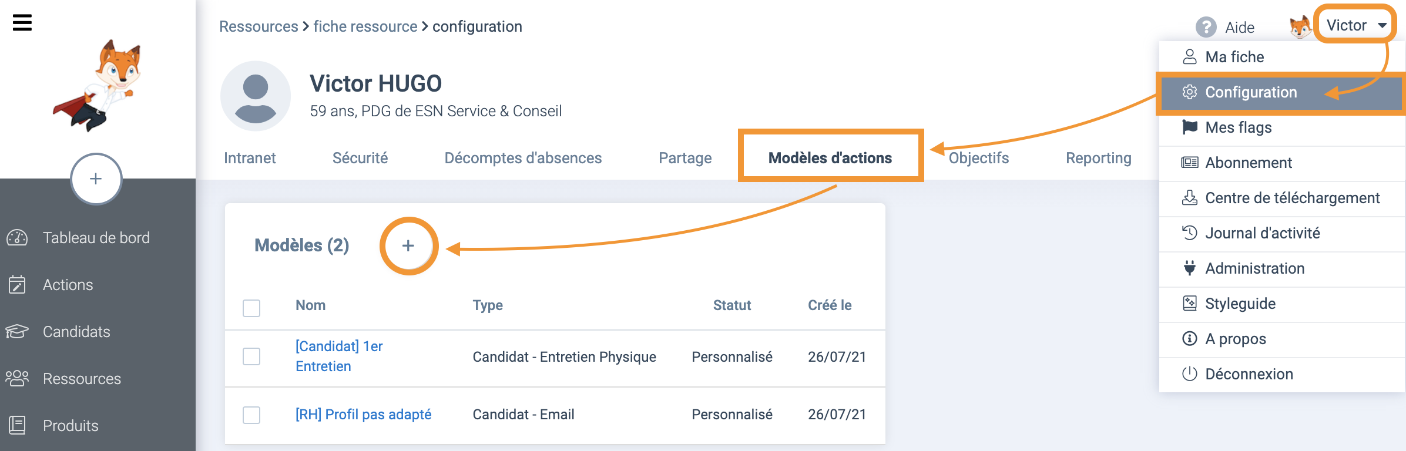Switch to the Modèles d'actions tab

click(830, 158)
